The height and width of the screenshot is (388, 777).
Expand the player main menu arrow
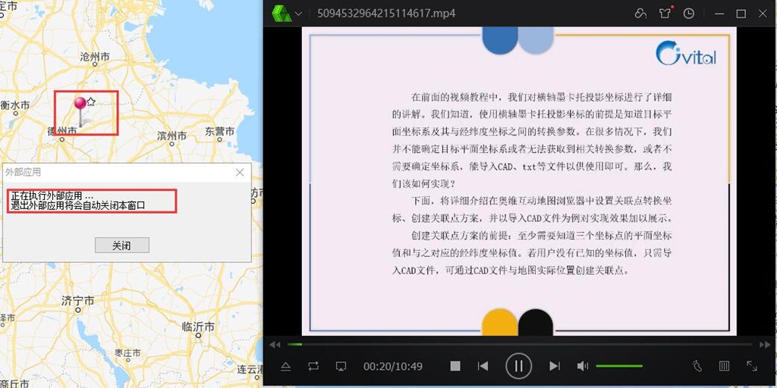[299, 14]
